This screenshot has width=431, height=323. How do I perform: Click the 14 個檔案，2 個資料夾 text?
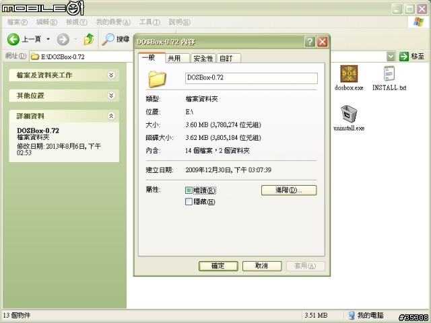[218, 151]
